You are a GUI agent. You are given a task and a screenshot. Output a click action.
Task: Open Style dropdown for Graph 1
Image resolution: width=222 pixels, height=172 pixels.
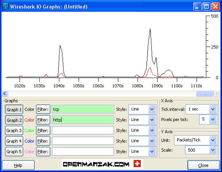[142, 109]
